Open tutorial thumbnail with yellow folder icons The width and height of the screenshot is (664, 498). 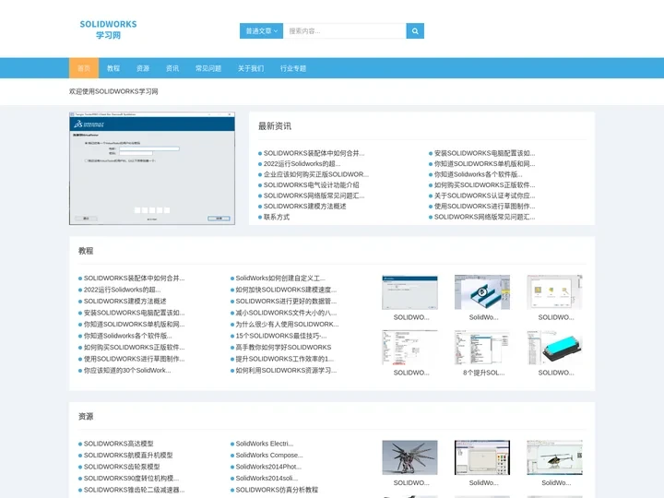click(555, 292)
